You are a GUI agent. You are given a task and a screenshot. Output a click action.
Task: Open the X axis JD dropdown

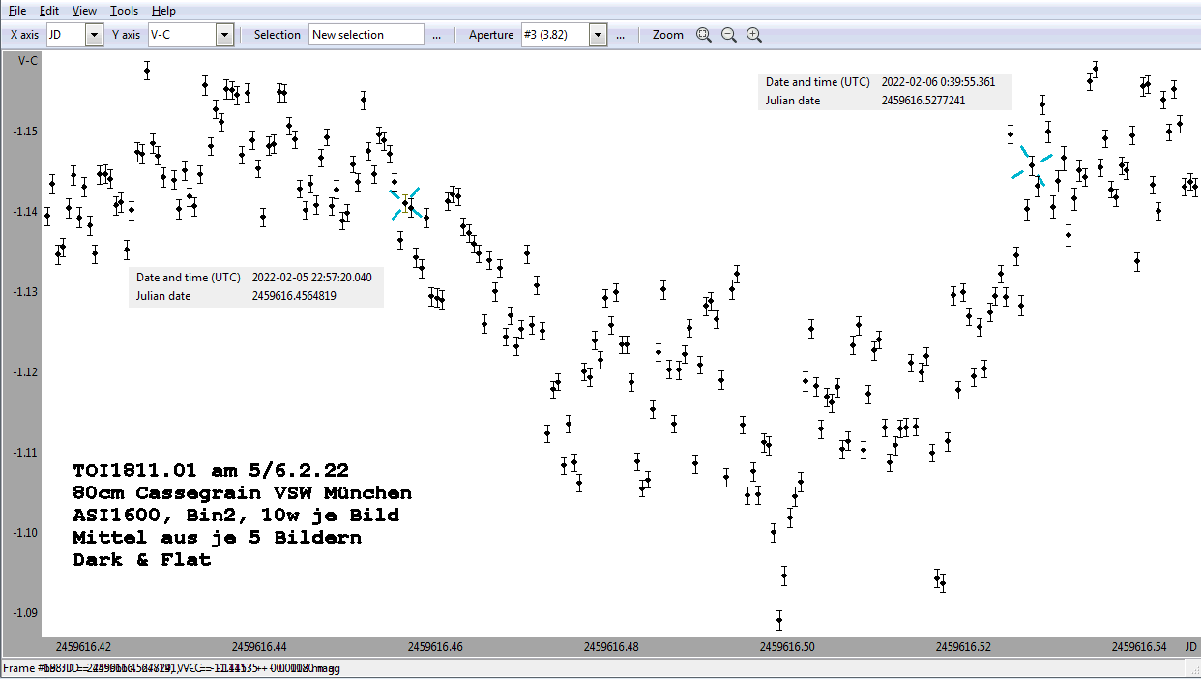[x=94, y=35]
